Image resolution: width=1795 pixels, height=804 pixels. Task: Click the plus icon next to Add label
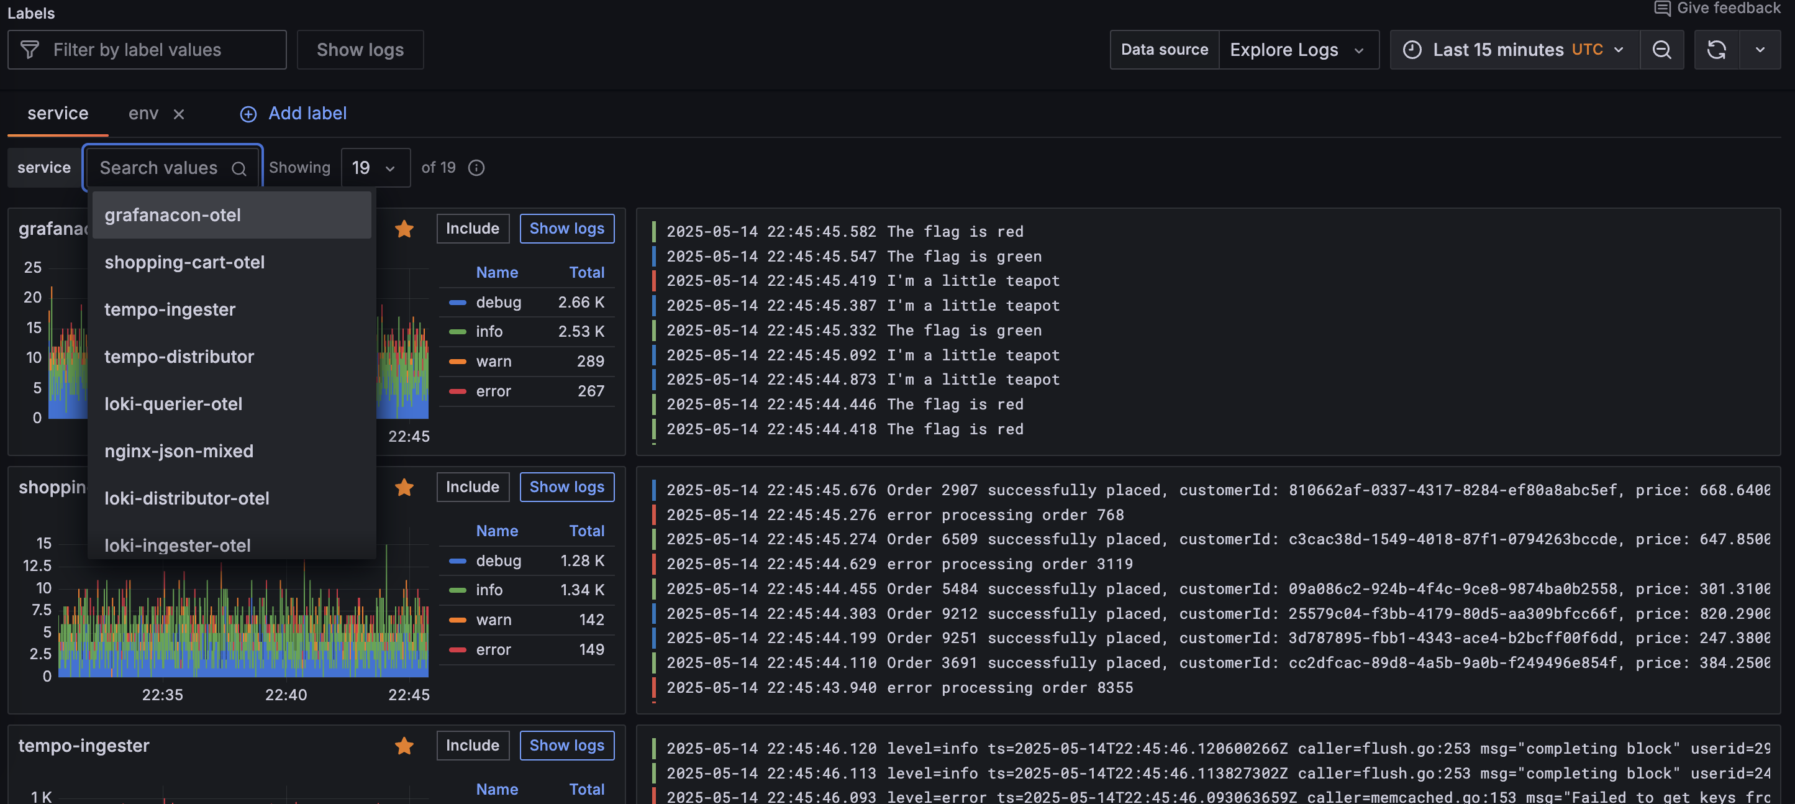248,114
